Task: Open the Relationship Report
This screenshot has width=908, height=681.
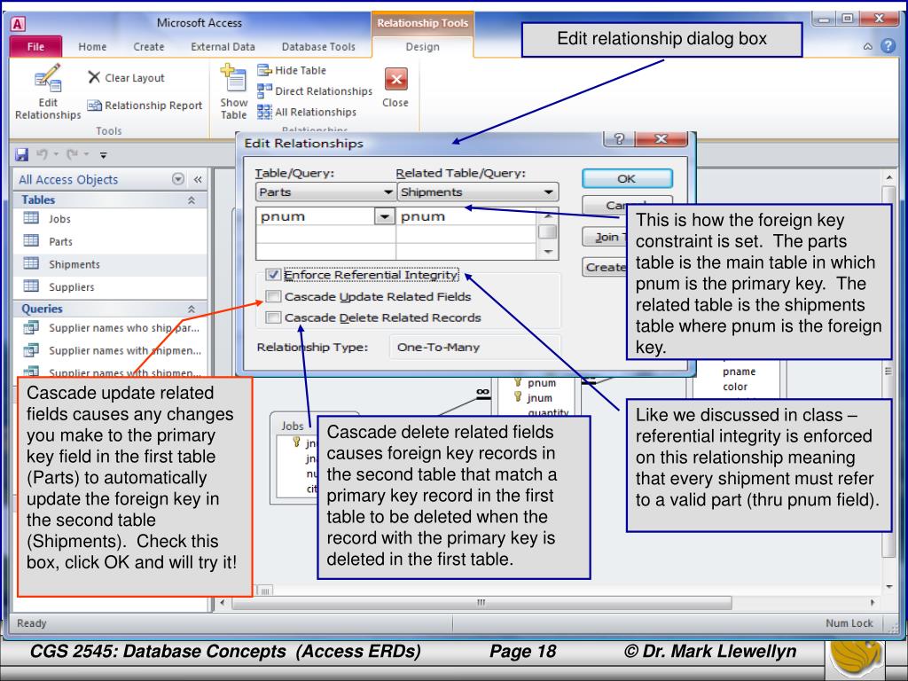Action: click(145, 106)
